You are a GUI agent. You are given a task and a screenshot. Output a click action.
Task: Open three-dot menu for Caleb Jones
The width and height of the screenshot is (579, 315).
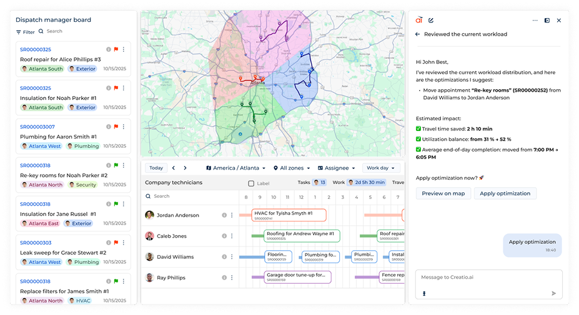(231, 236)
